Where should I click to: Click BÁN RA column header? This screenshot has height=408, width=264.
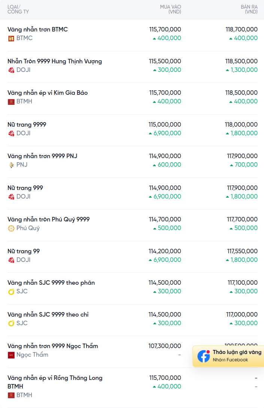point(249,9)
